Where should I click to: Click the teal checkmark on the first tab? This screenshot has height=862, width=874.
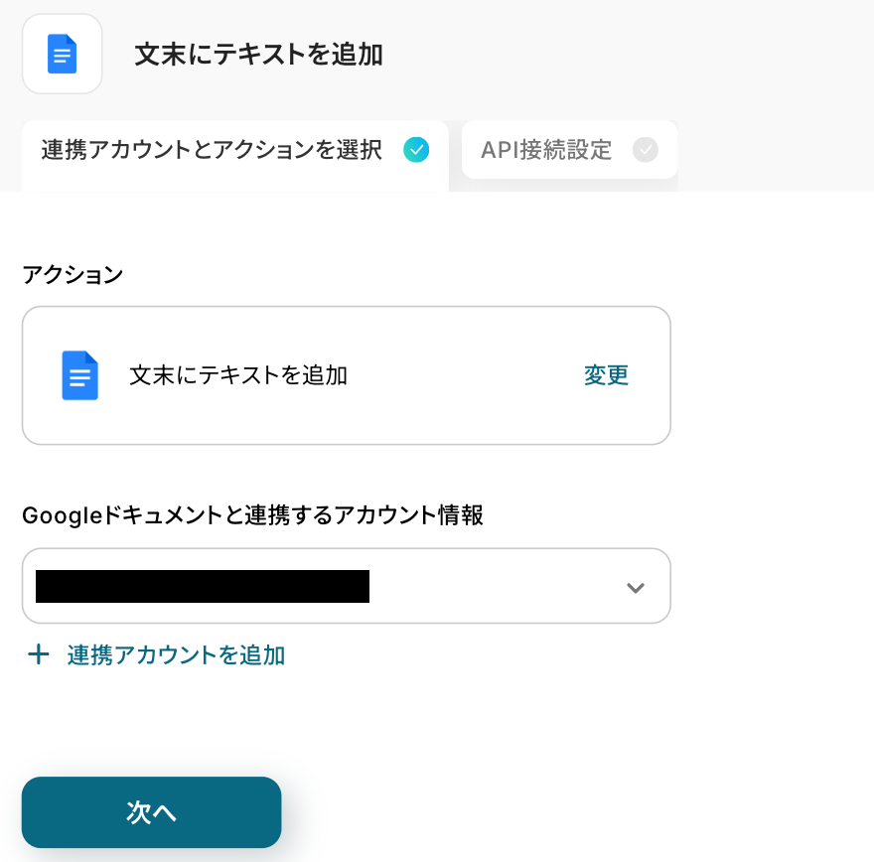click(416, 150)
